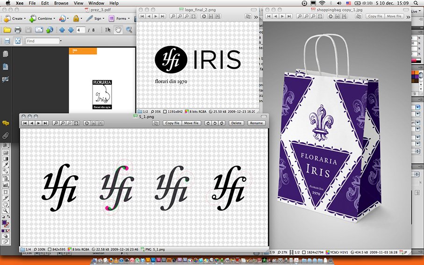
Task: Click Rename button in 5_1.png window
Action: click(256, 123)
